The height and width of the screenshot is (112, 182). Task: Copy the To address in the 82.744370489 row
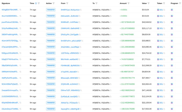pyautogui.click(x=111, y=35)
